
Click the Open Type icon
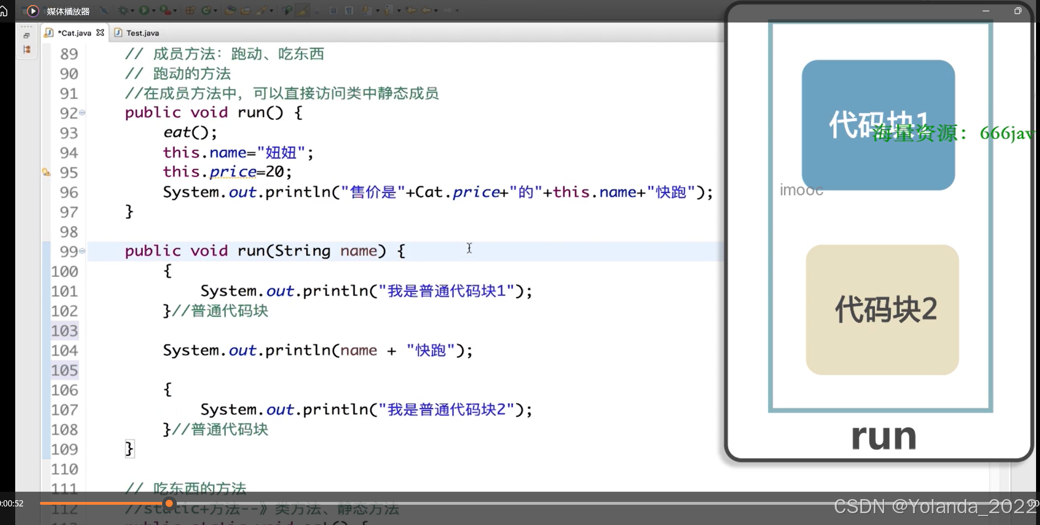pyautogui.click(x=230, y=10)
